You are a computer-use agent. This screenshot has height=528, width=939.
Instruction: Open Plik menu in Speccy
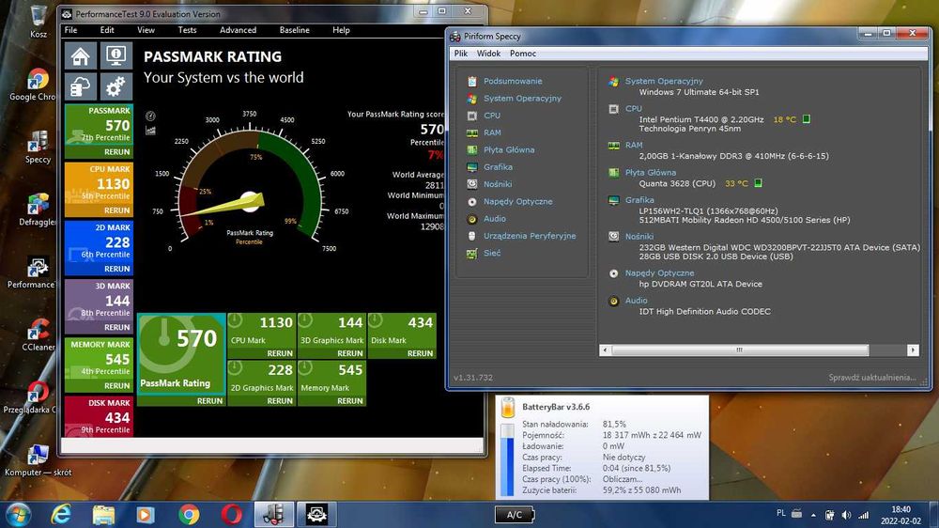[460, 54]
